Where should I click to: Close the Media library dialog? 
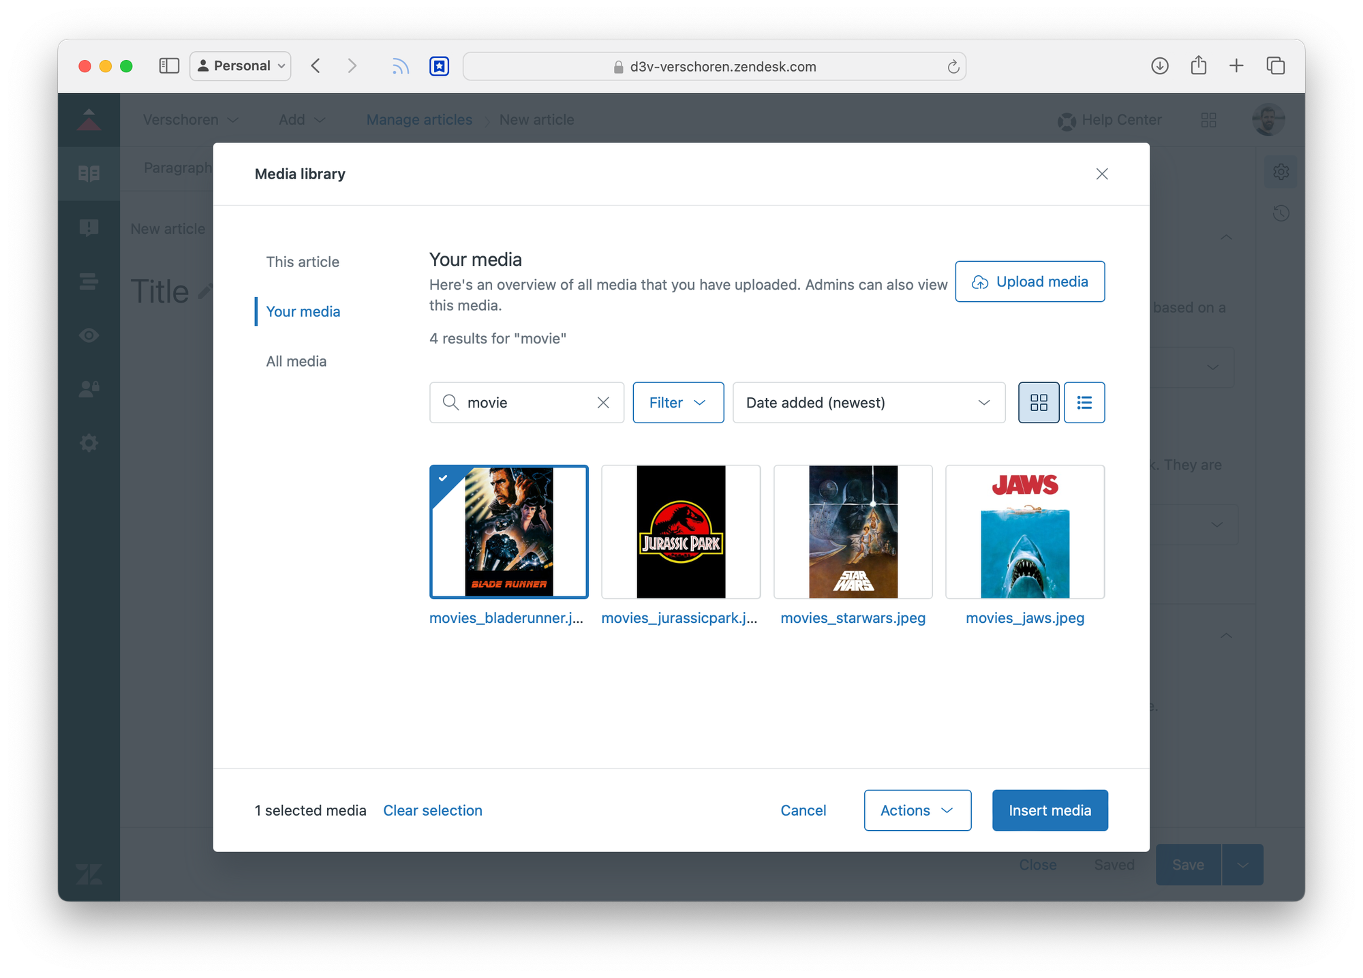click(x=1101, y=174)
